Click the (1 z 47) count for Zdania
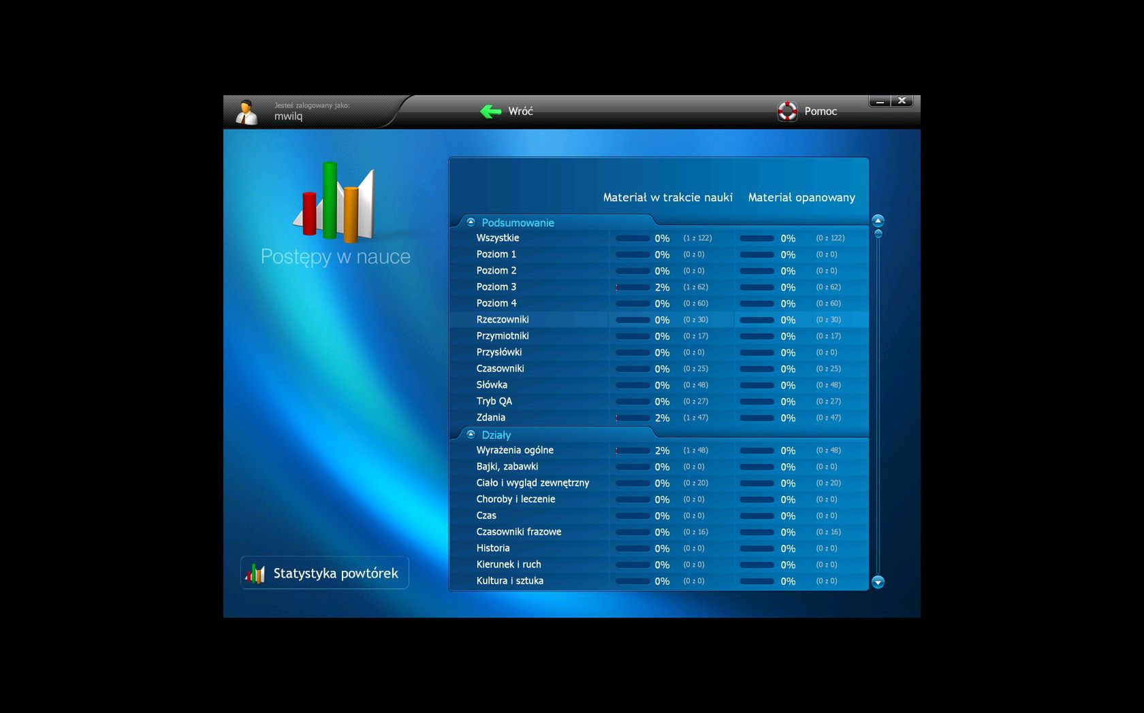Image resolution: width=1144 pixels, height=713 pixels. pyautogui.click(x=695, y=418)
